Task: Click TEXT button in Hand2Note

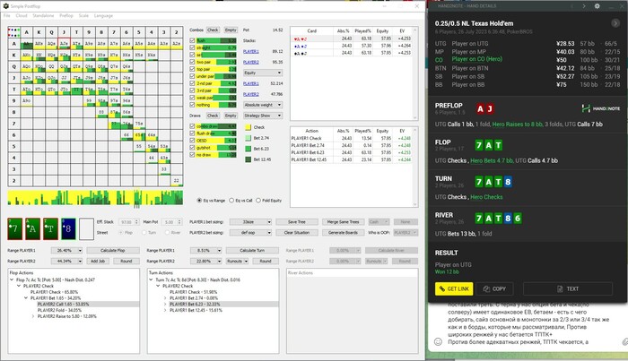Action: (568, 288)
